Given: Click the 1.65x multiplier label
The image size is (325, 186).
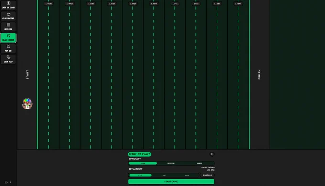Looking at the screenshot, I should click(196, 4).
